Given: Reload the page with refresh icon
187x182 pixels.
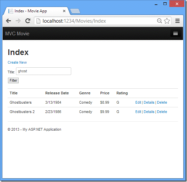Looking at the screenshot, I should click(28, 21).
